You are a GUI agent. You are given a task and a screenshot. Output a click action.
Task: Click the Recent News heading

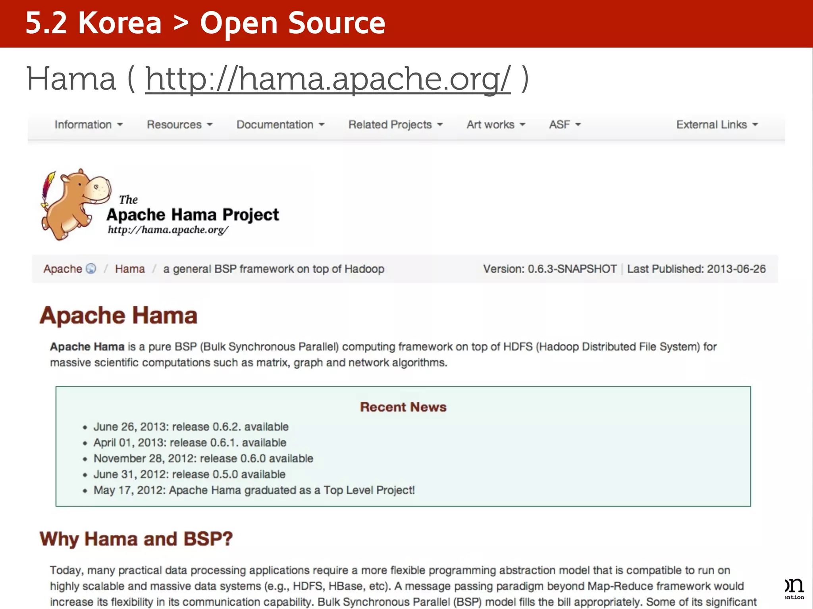[403, 407]
